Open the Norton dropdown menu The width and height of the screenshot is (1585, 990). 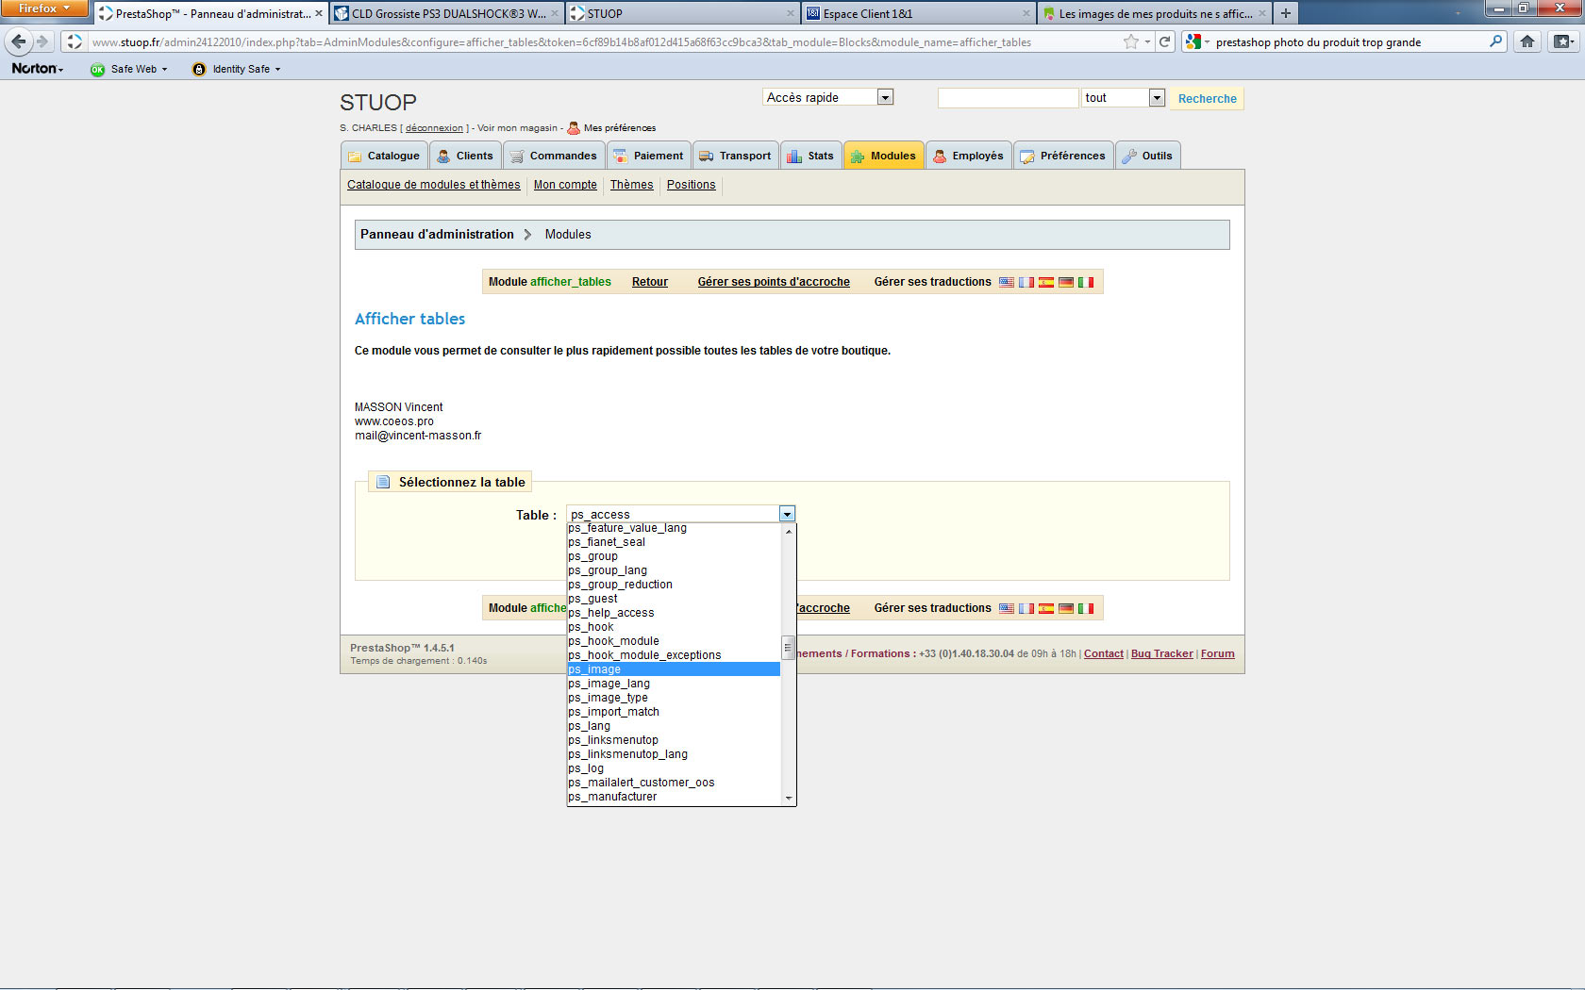click(x=38, y=69)
